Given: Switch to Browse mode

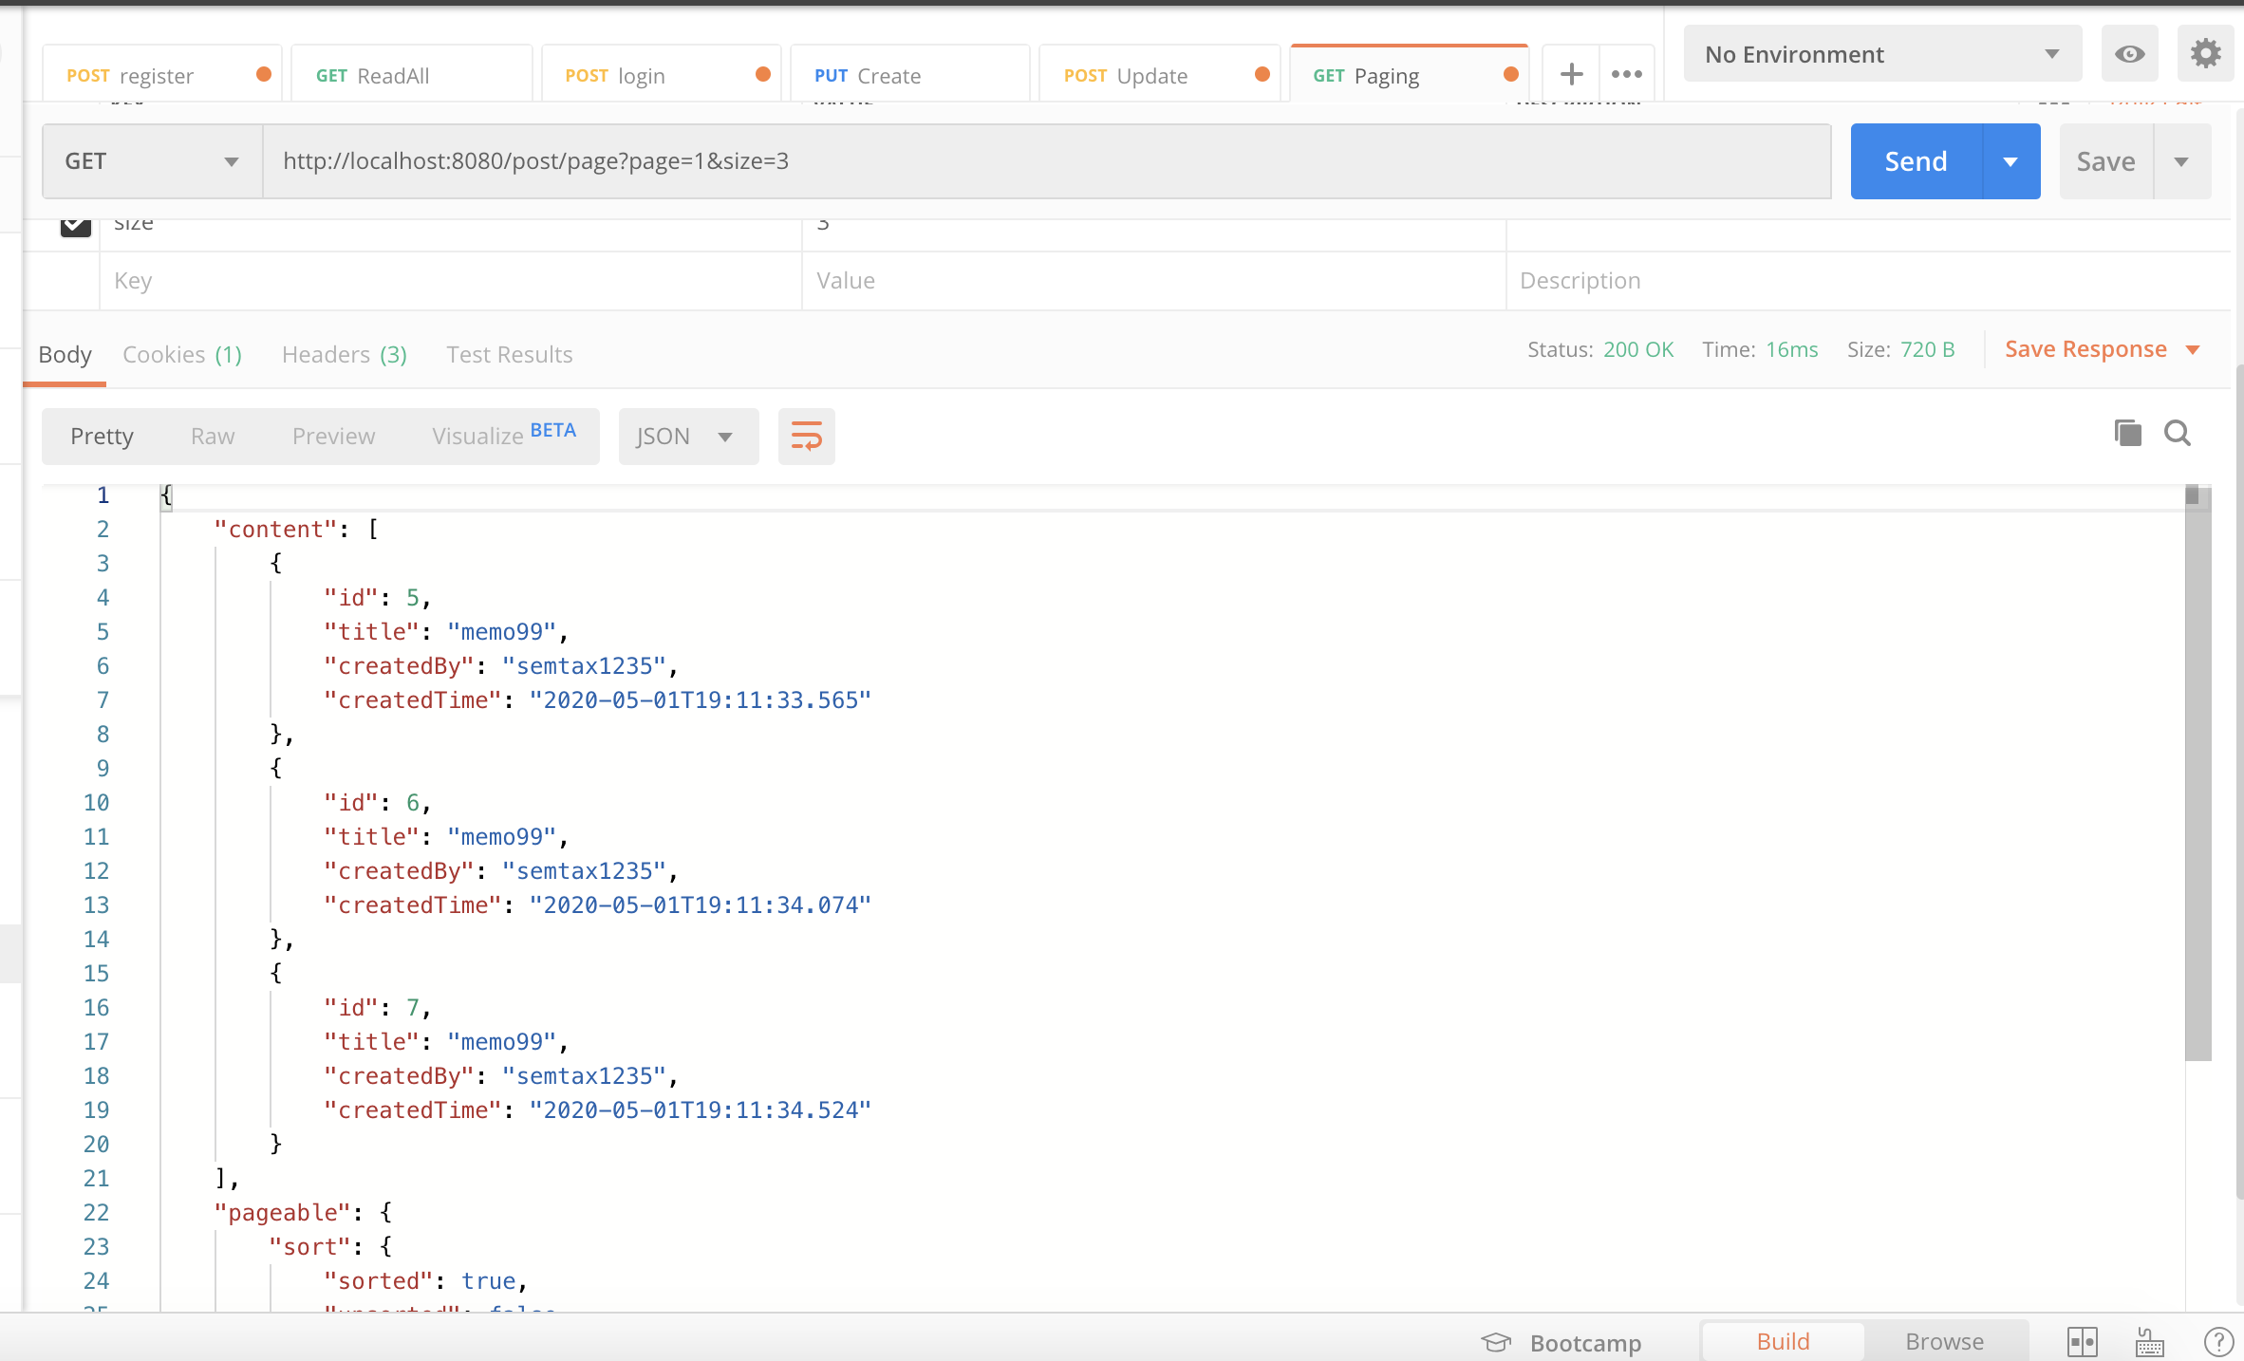Looking at the screenshot, I should click(x=1944, y=1341).
